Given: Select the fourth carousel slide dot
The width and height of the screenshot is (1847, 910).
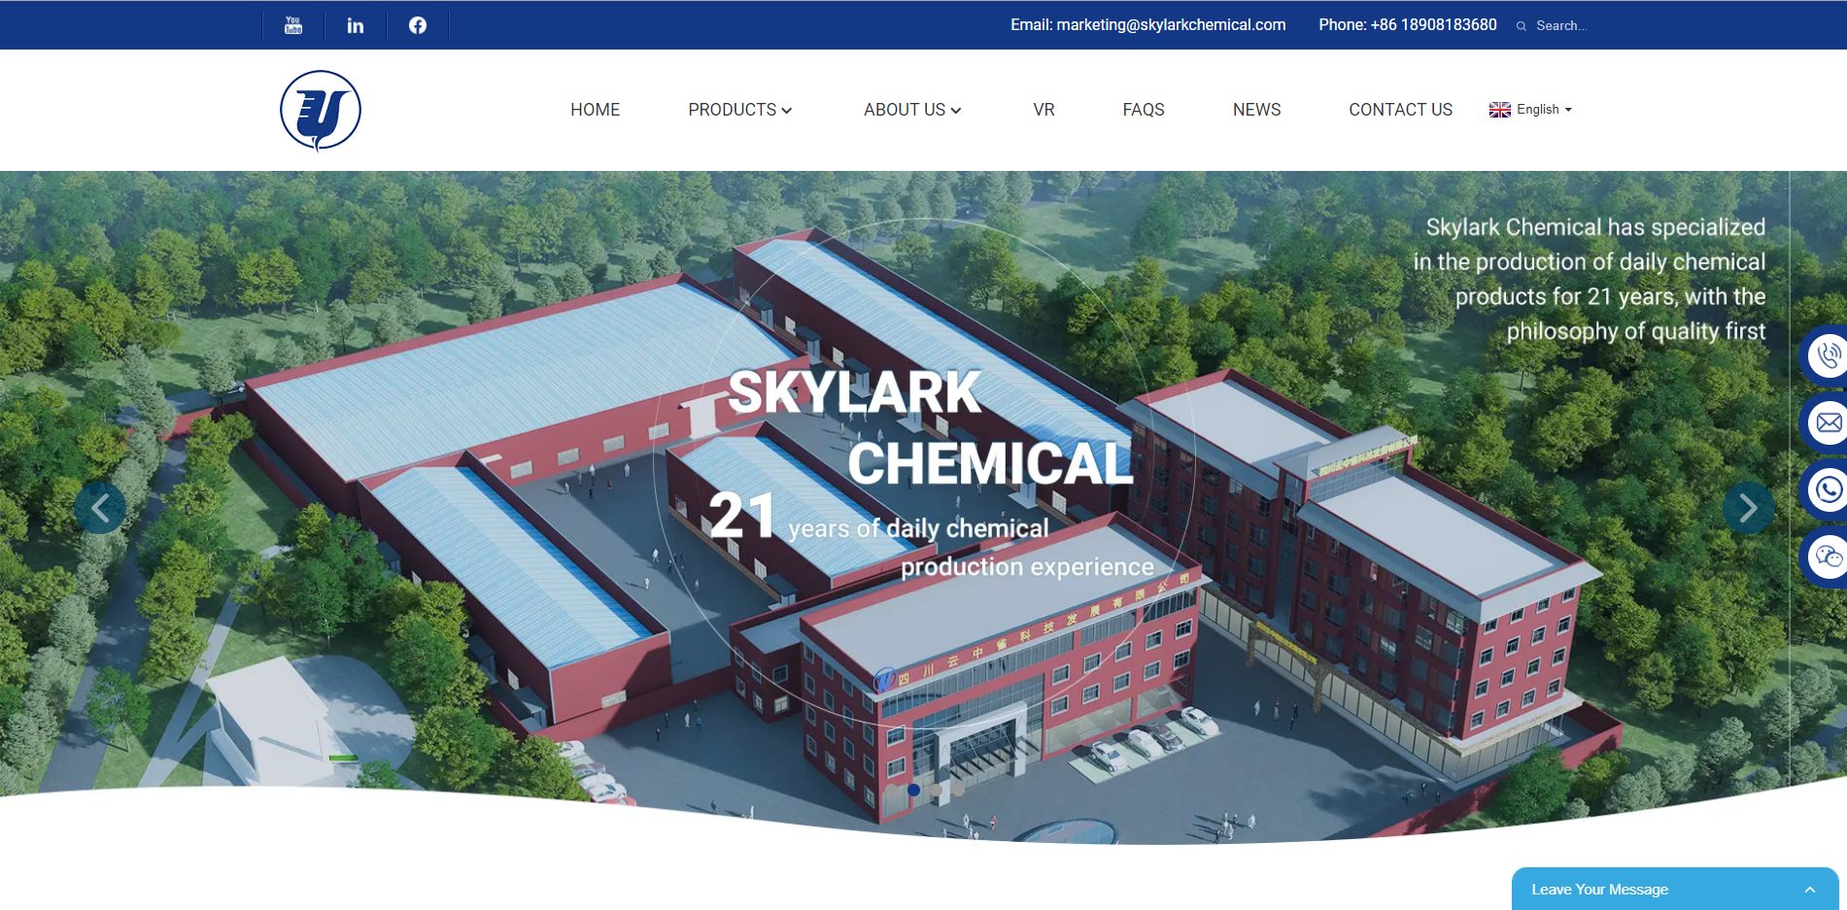Looking at the screenshot, I should [958, 790].
